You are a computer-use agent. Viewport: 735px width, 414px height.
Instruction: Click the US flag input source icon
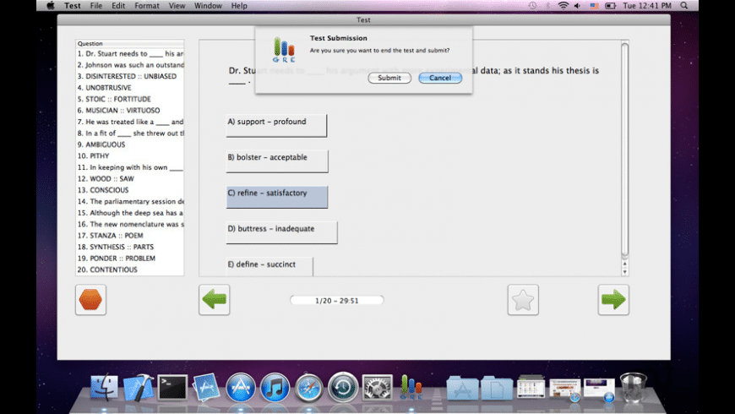click(594, 6)
